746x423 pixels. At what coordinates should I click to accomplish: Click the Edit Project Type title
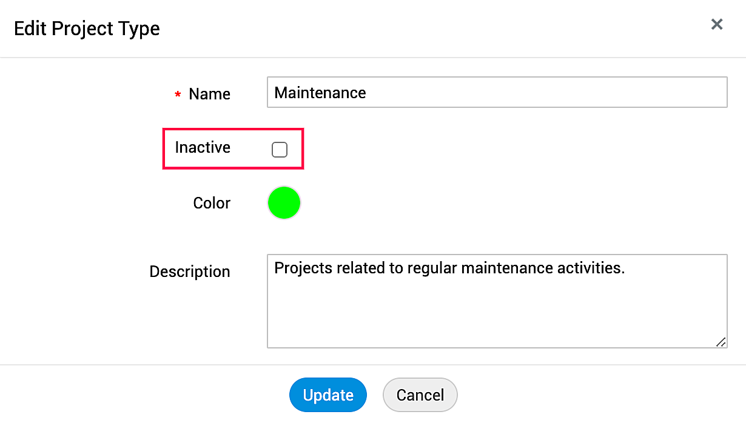point(87,28)
